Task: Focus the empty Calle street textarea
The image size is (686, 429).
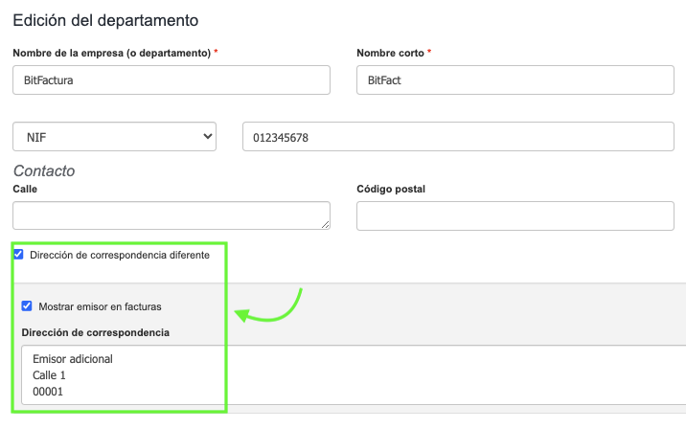Action: [x=171, y=215]
